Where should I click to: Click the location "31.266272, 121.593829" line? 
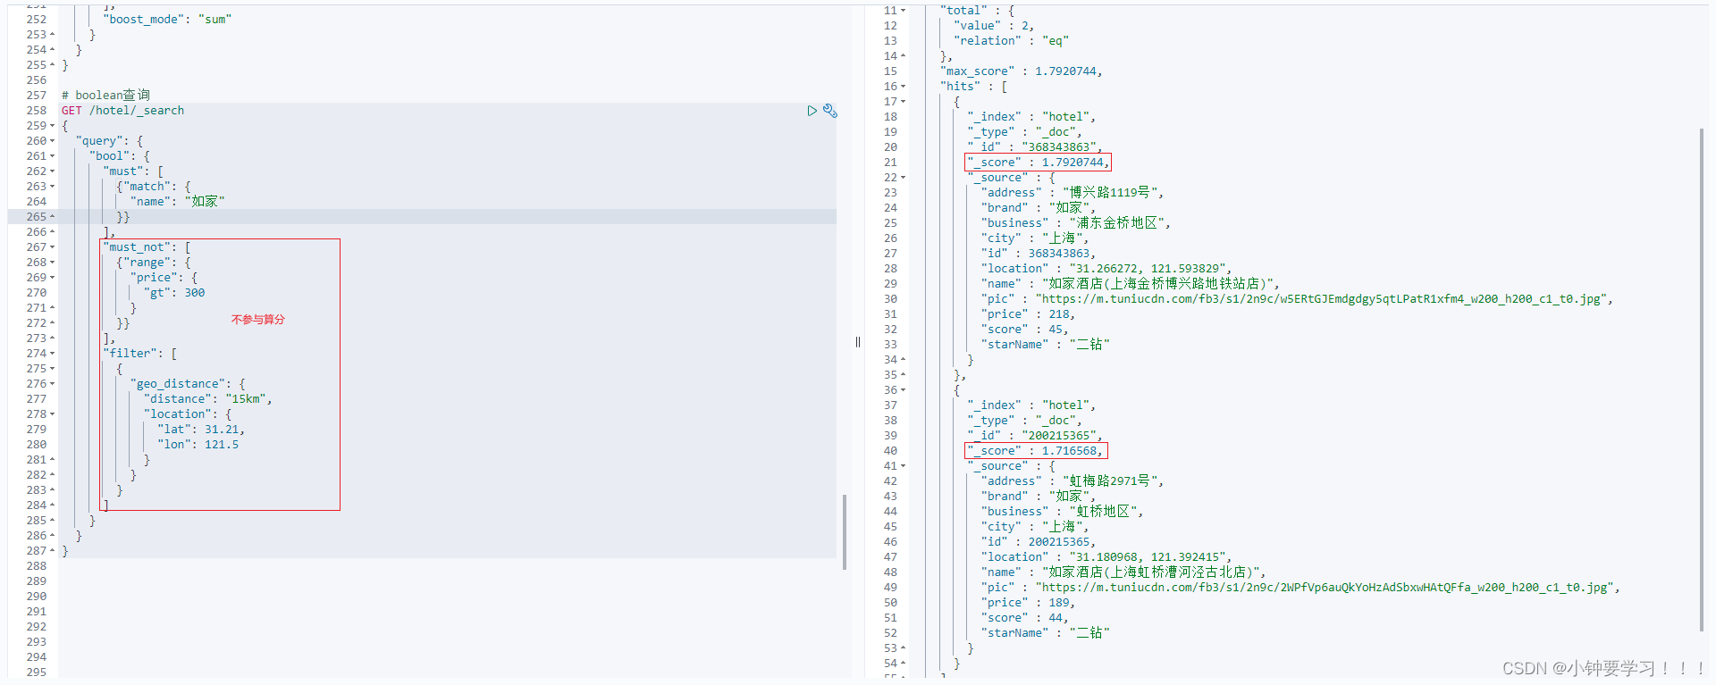(x=1106, y=269)
